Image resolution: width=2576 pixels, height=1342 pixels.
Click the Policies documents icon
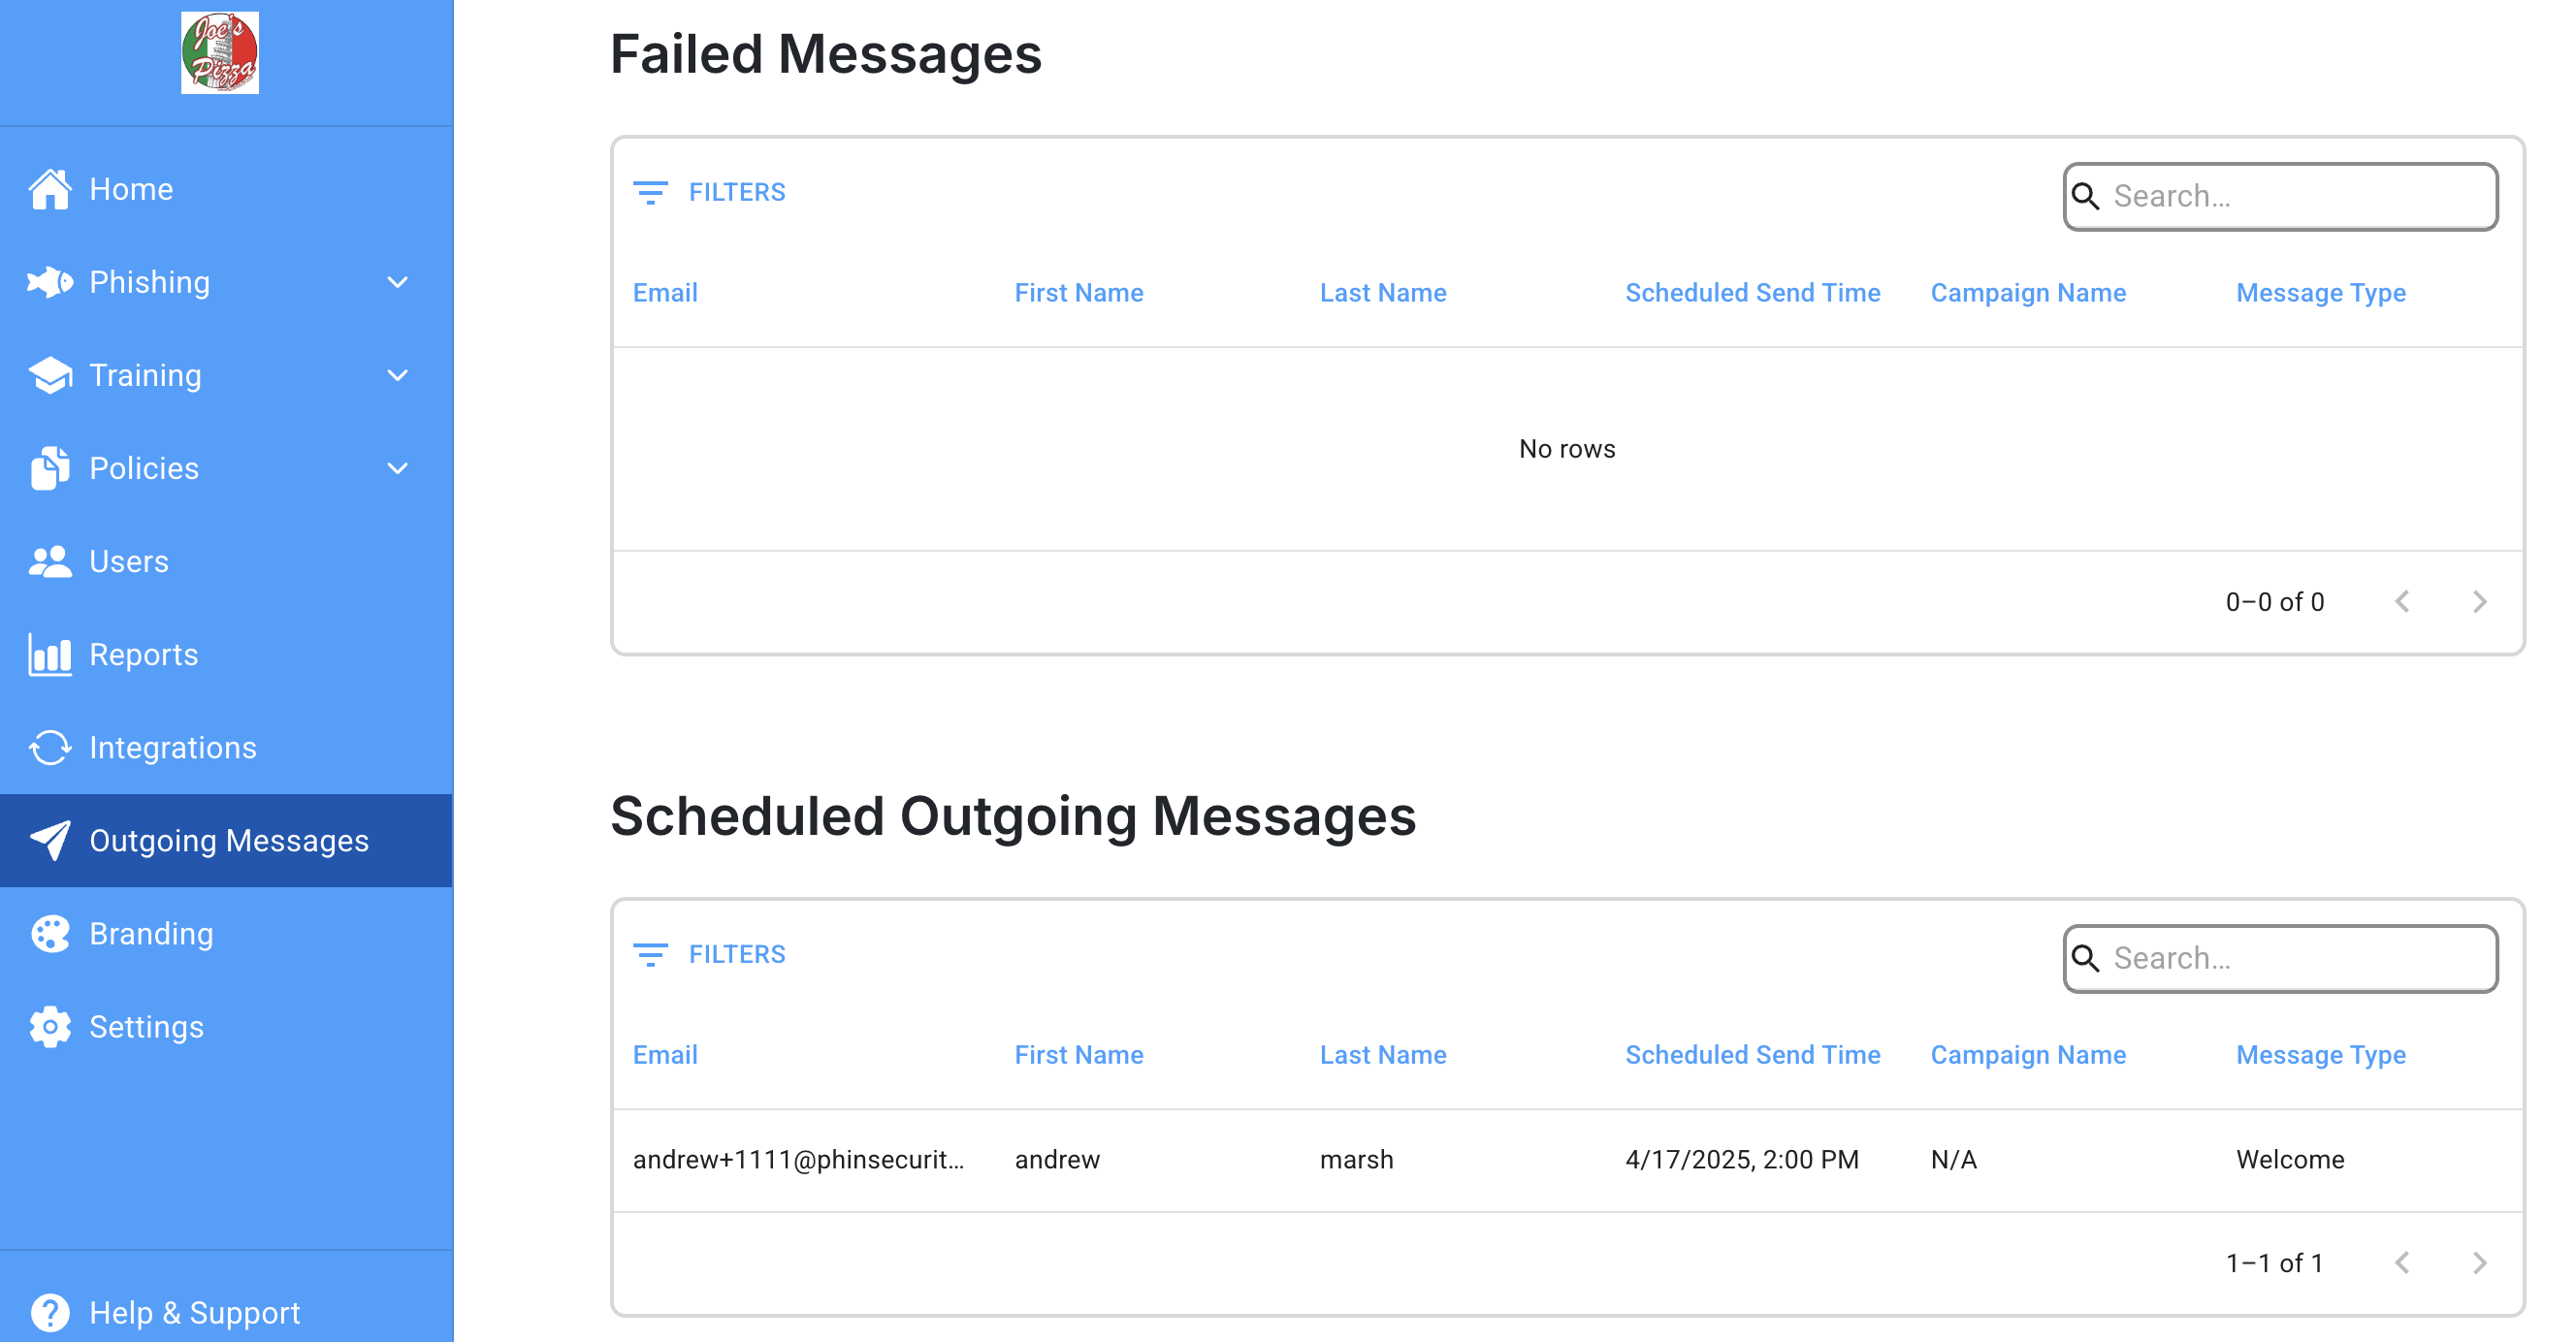(50, 468)
